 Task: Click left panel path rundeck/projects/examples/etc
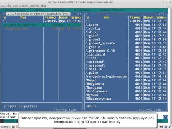pyautogui.click(x=38, y=14)
